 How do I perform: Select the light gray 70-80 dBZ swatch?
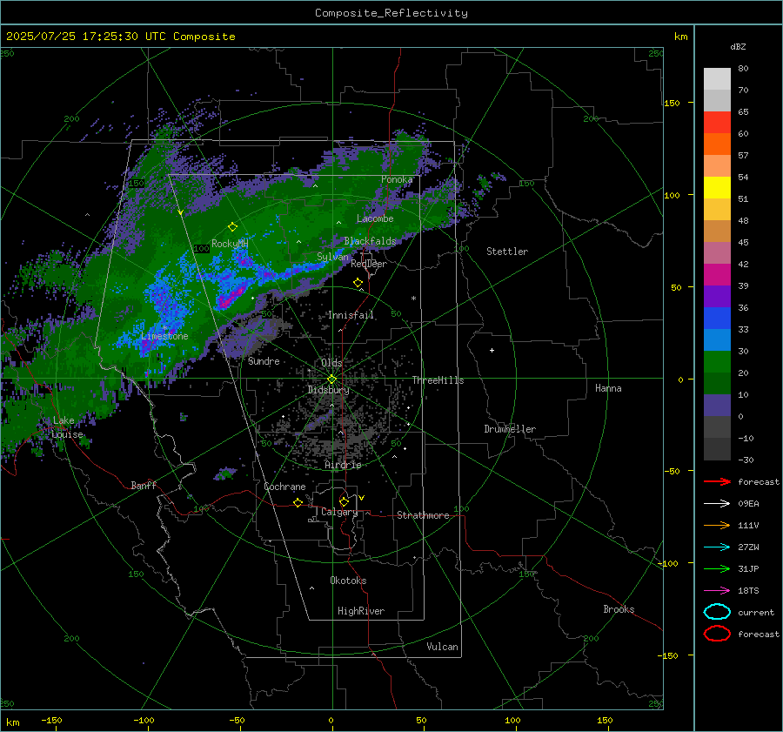pyautogui.click(x=717, y=79)
